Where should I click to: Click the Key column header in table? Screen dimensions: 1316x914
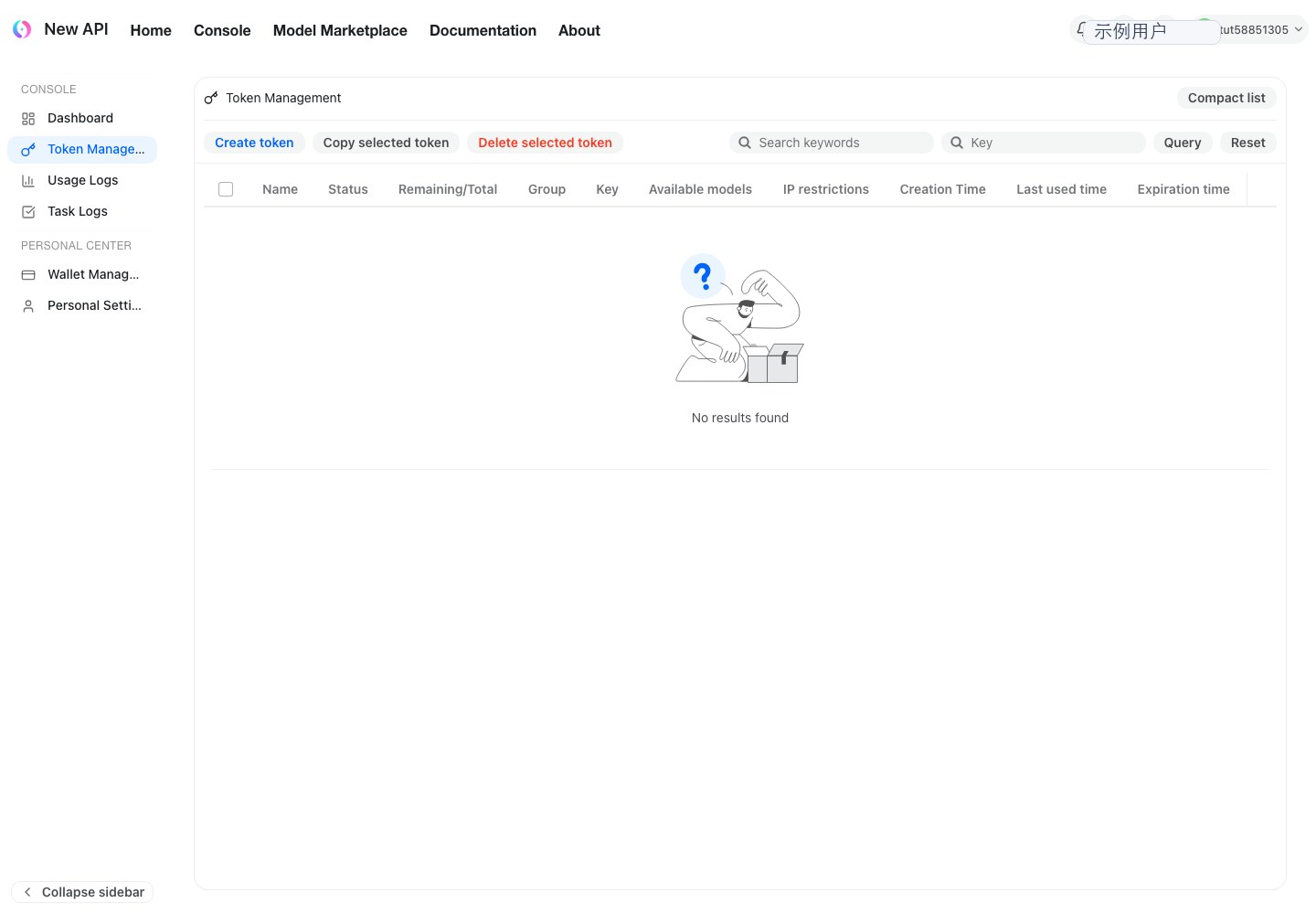pyautogui.click(x=607, y=189)
